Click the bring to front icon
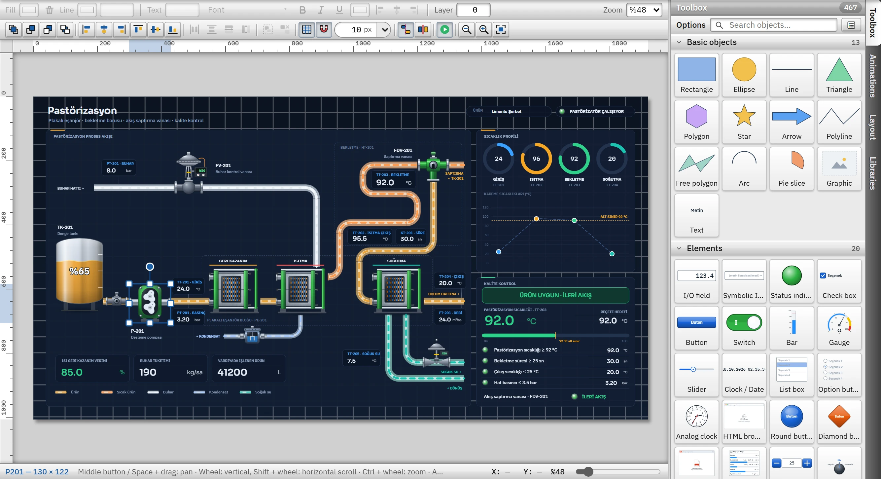Image resolution: width=881 pixels, height=479 pixels. coord(14,29)
